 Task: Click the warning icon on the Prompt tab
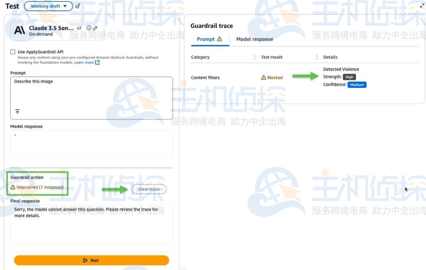219,39
